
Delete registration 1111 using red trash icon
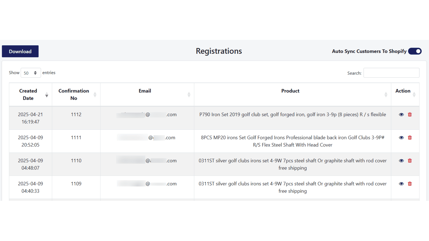[x=410, y=138]
